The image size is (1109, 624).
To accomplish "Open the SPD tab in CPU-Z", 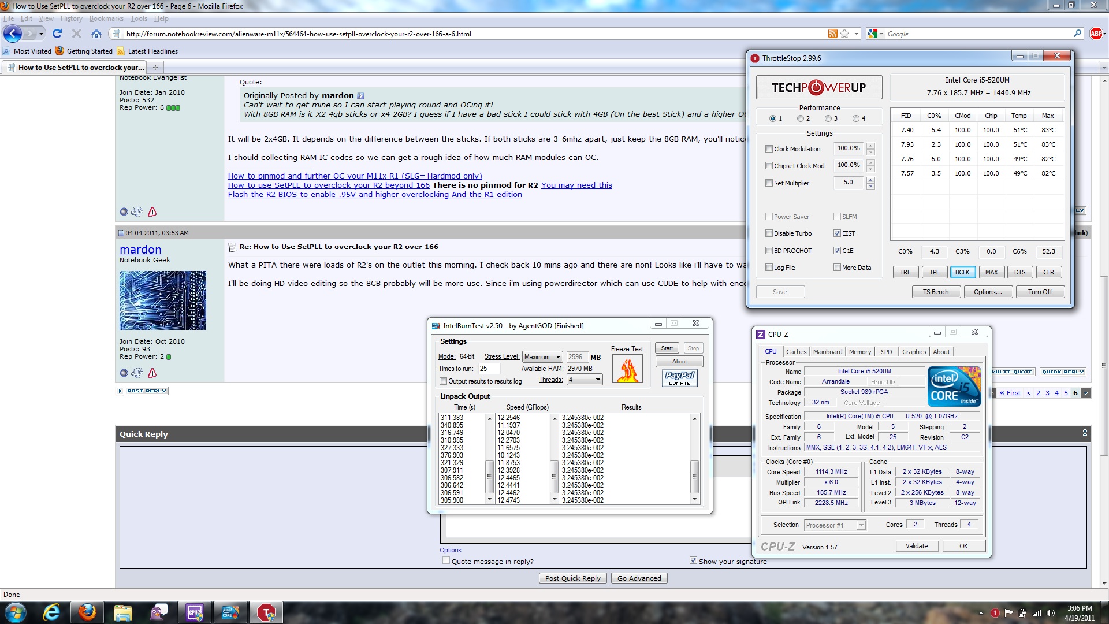I will coord(886,352).
